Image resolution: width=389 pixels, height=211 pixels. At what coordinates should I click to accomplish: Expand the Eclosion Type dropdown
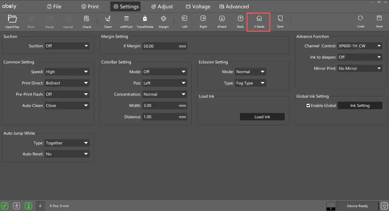(x=250, y=83)
